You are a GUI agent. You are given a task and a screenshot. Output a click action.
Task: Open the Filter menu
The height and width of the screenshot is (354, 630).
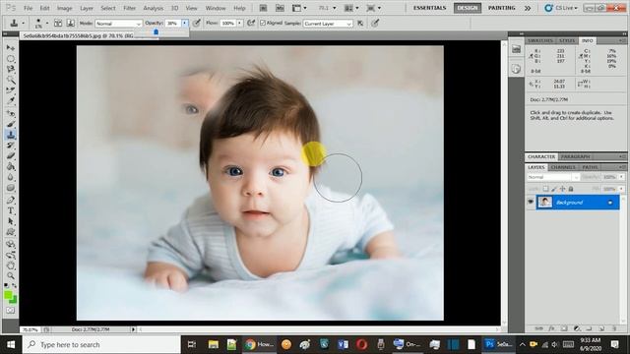click(129, 8)
